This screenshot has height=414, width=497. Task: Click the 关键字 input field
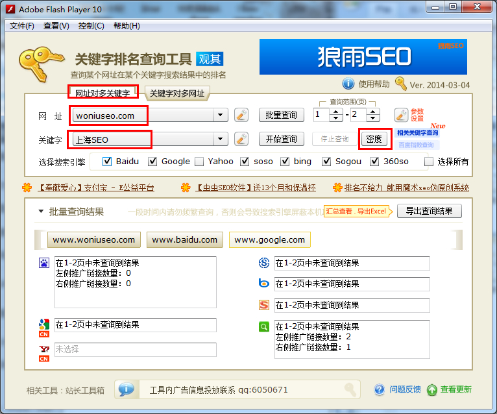click(143, 139)
